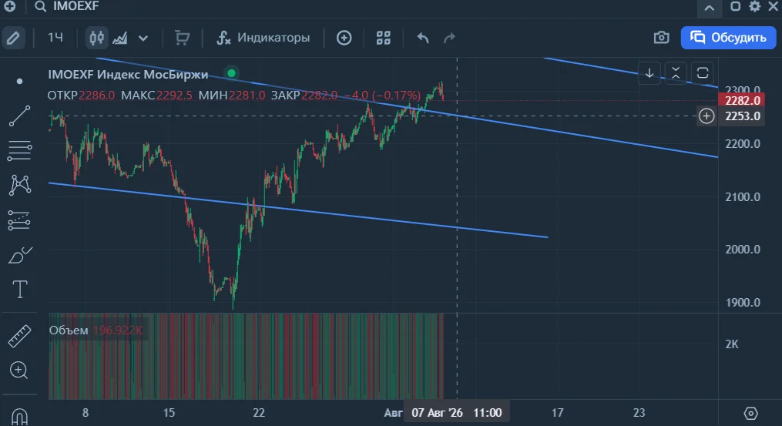782x426 pixels.
Task: Select the horizontal lines tool
Action: pos(19,151)
